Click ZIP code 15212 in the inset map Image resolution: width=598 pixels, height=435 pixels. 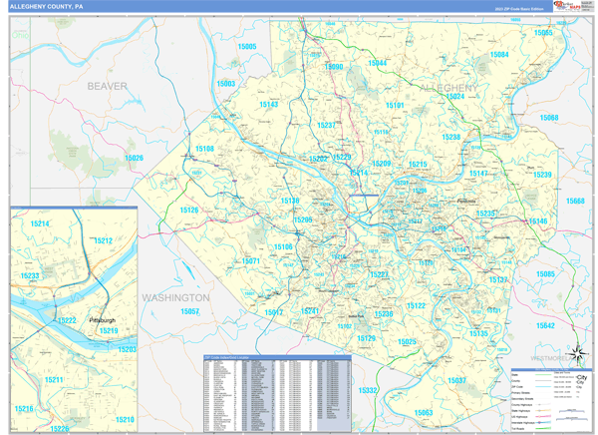(104, 240)
